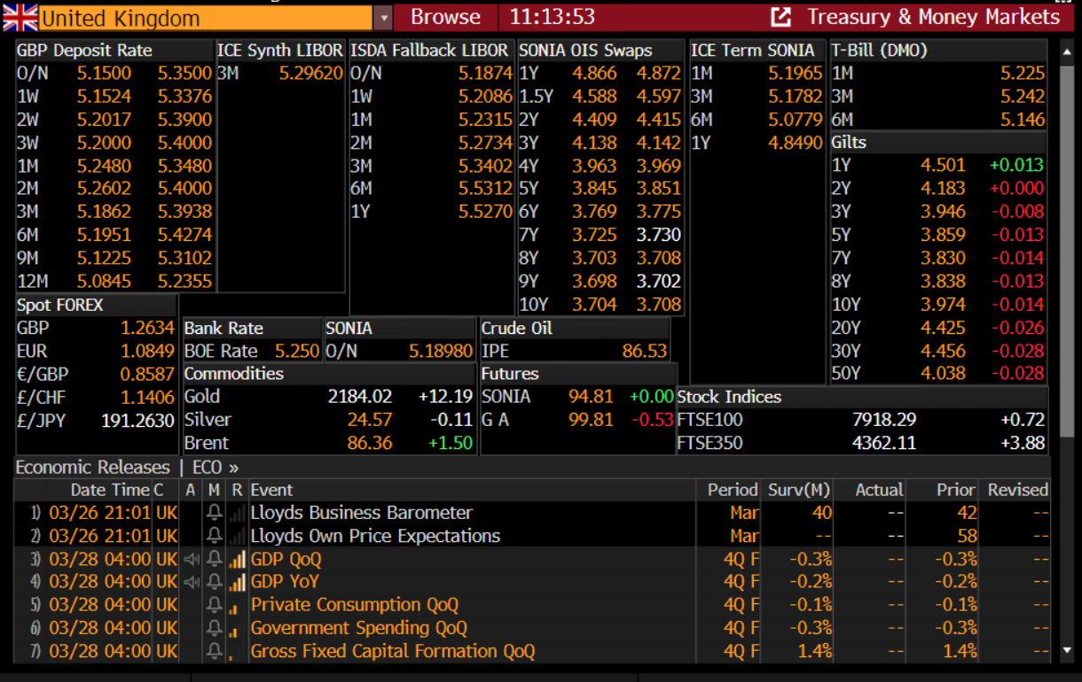Click the bell icon for Private Consumption QoQ
1082x682 pixels.
(x=214, y=605)
